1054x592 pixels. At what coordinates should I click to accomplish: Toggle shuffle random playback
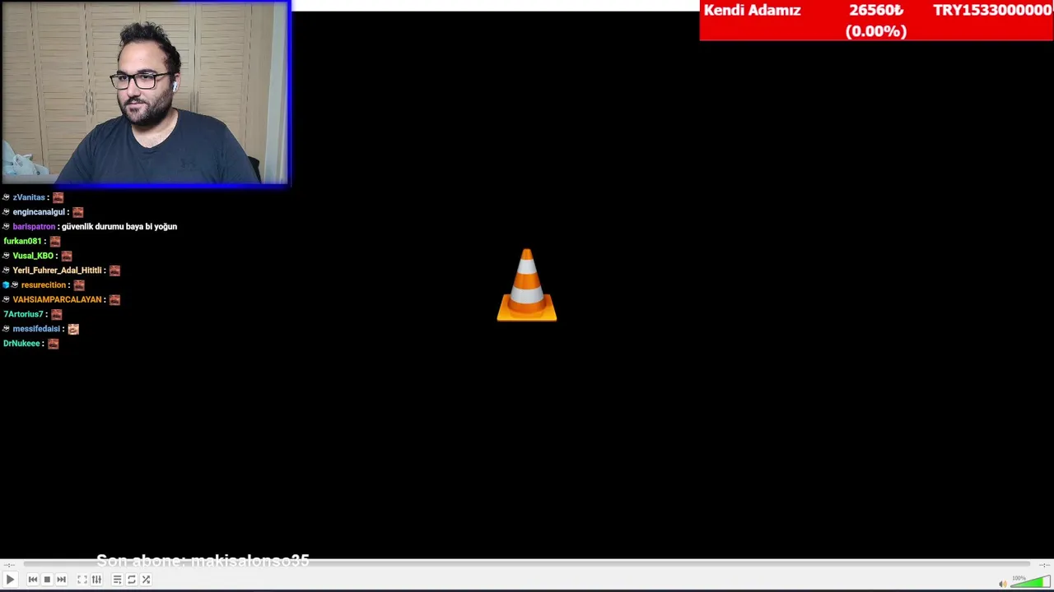[146, 580]
